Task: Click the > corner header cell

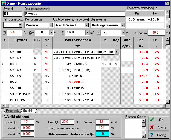Action: [5, 40]
